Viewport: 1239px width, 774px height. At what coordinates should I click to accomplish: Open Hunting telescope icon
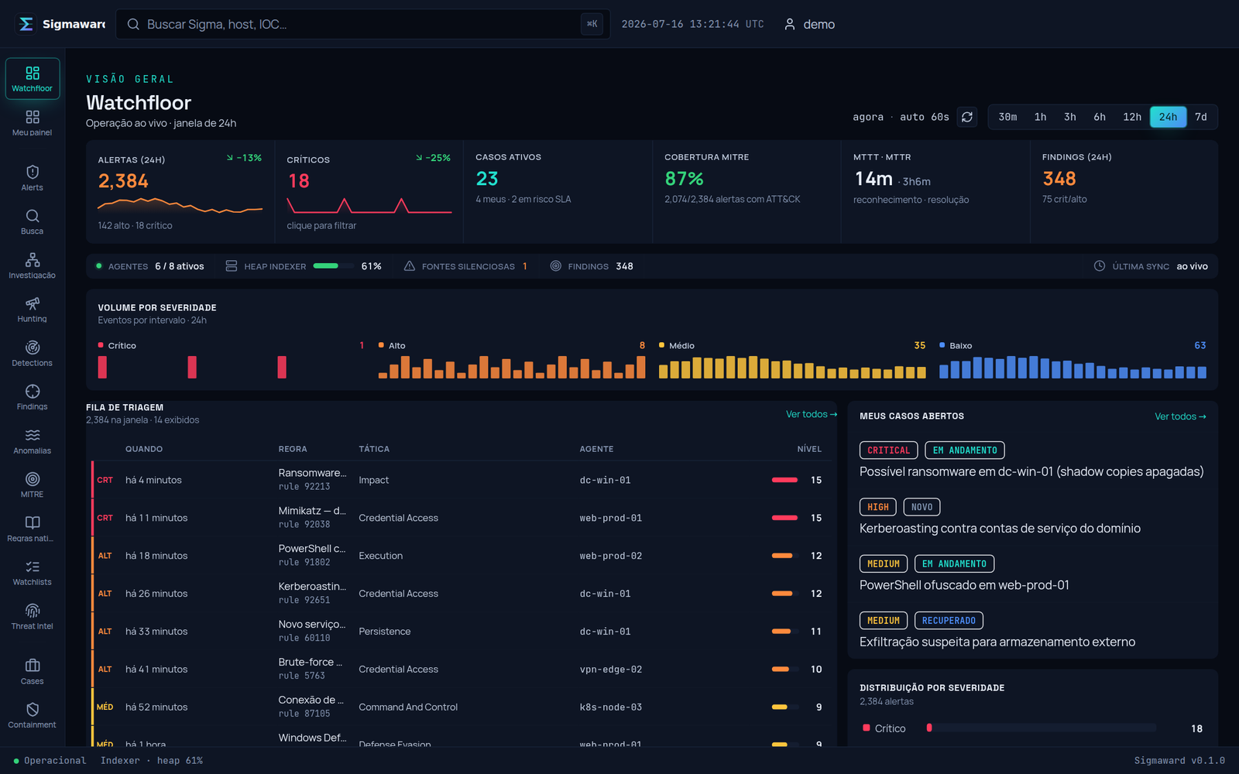[33, 303]
